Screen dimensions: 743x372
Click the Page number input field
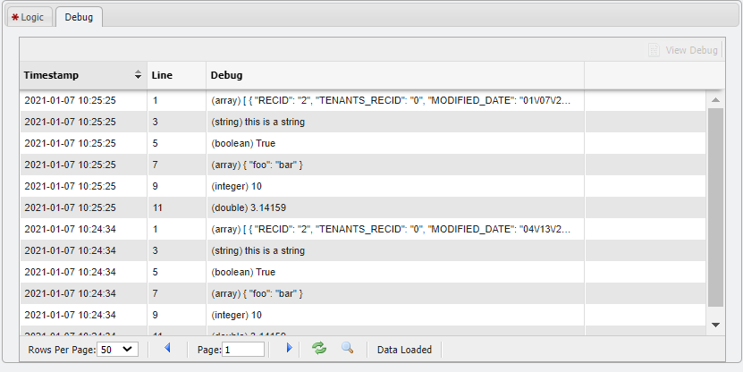click(x=243, y=349)
